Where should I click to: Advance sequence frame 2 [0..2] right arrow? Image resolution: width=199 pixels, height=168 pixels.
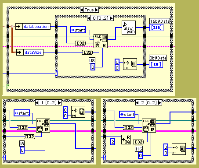coord(160,103)
